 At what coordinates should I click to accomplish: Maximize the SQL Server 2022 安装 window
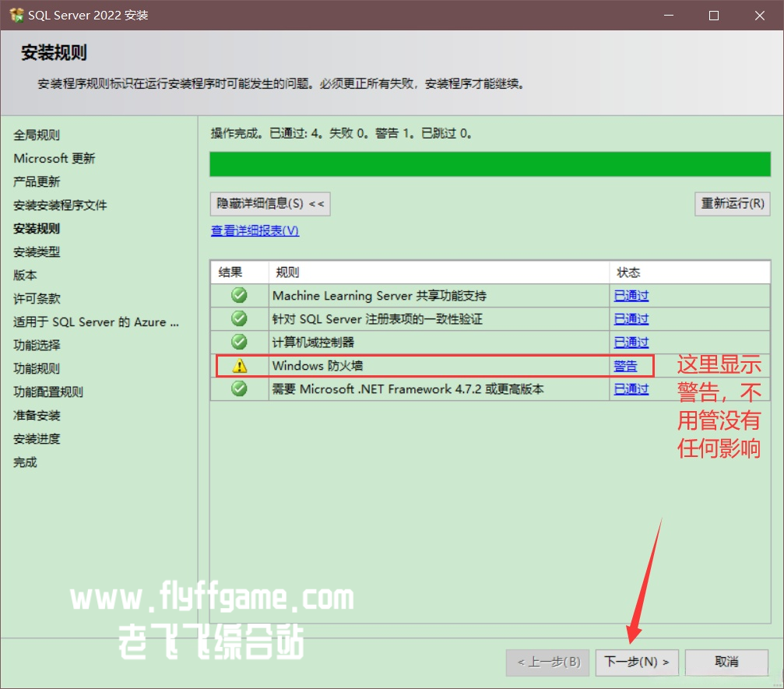click(x=714, y=16)
